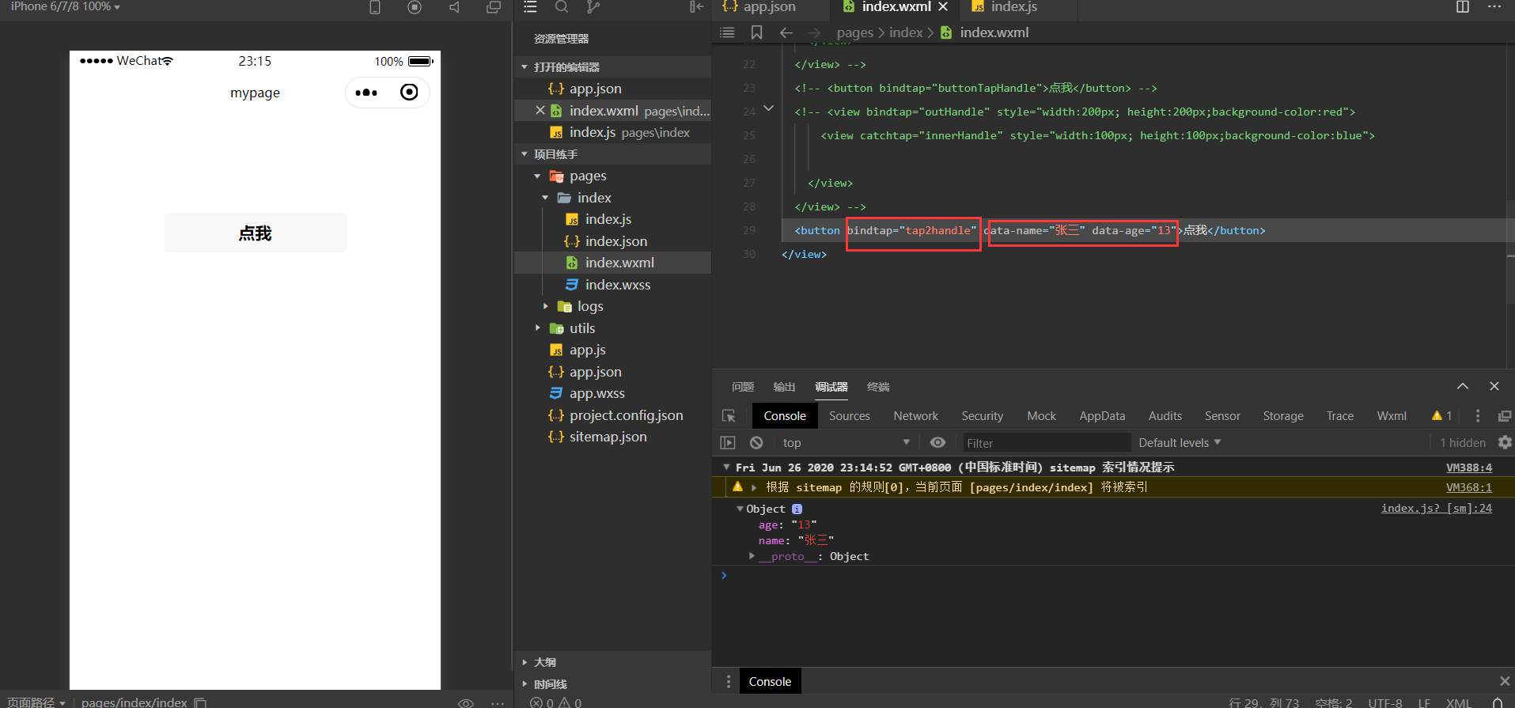Collapse the sitemap log group arrow
The height and width of the screenshot is (708, 1515).
pos(726,468)
